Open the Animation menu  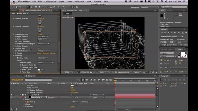[x=79, y=2]
